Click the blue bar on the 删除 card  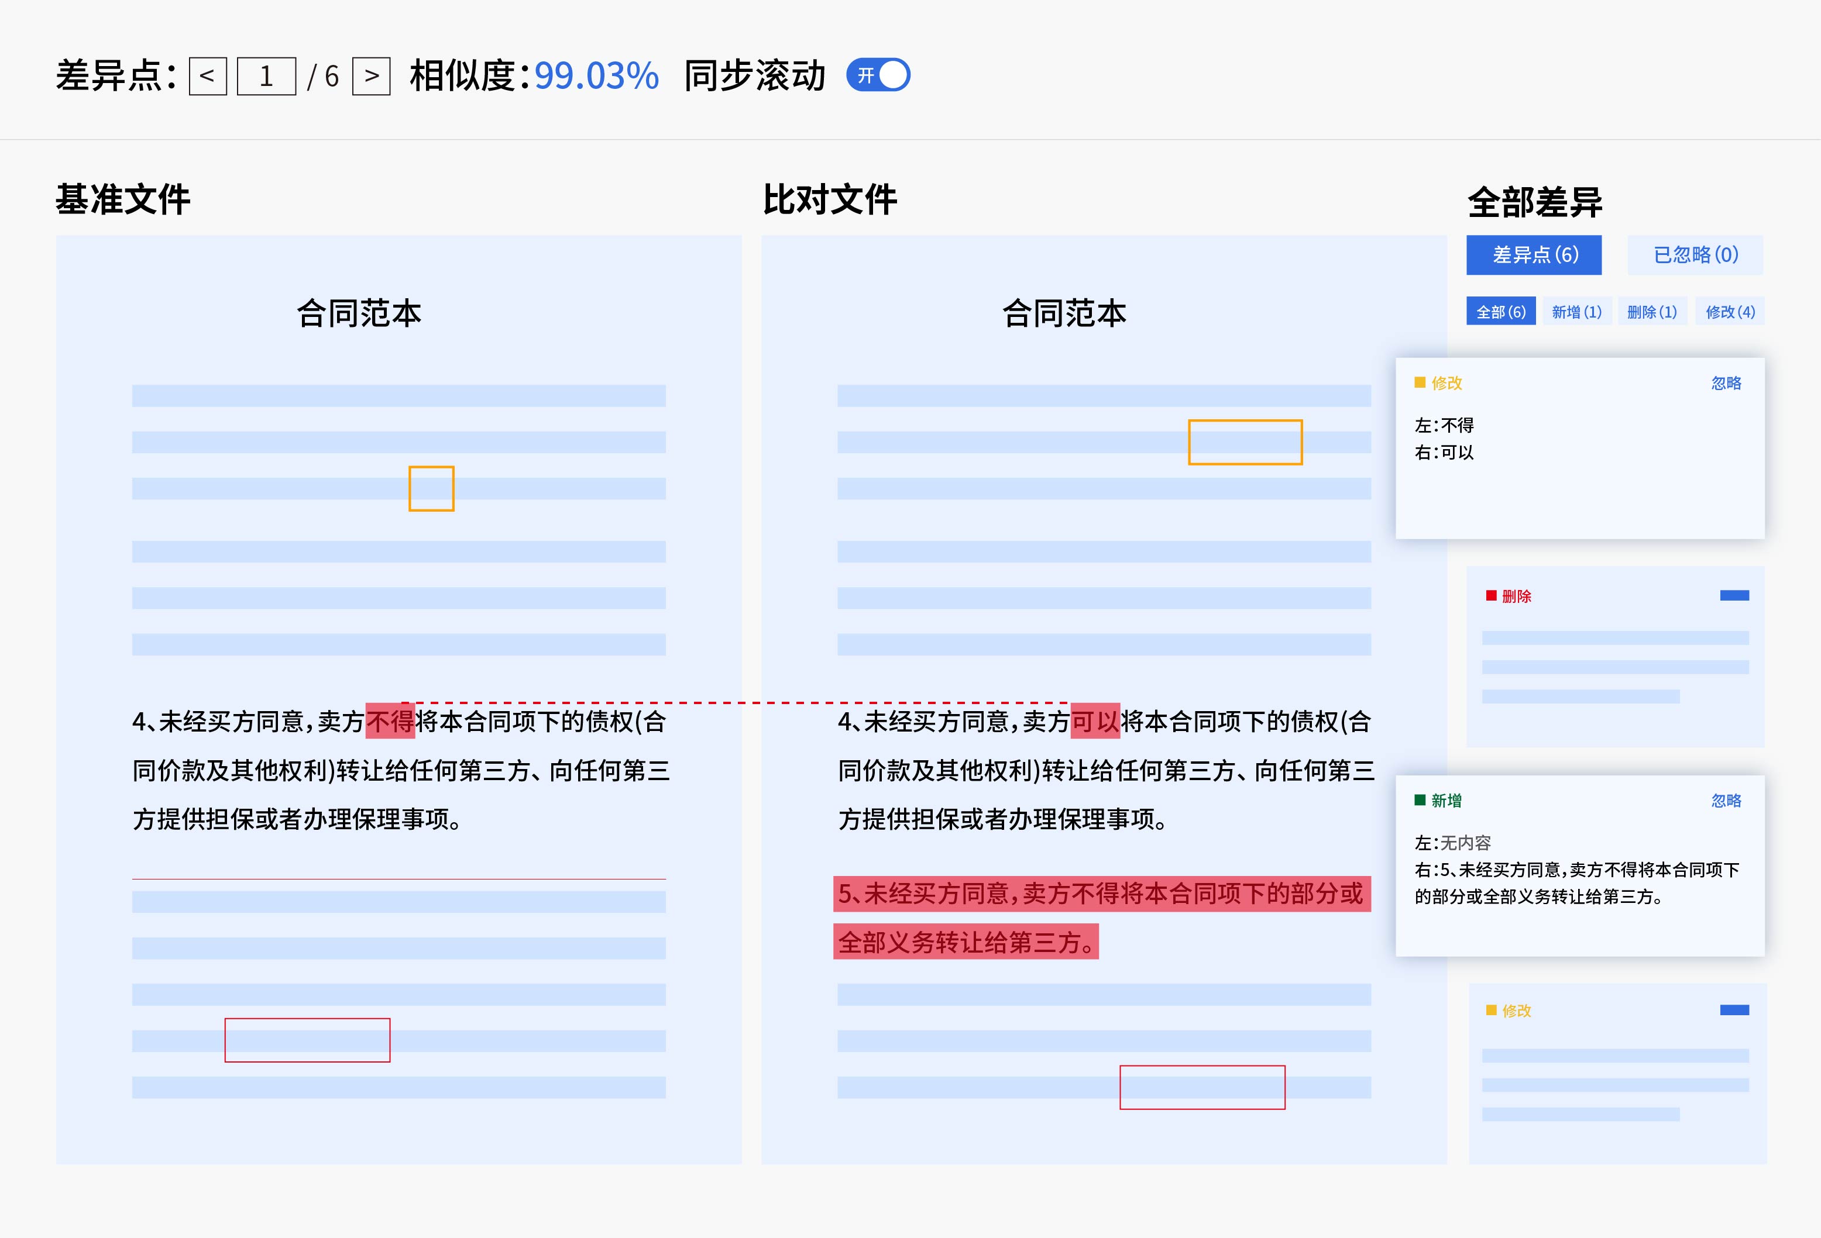[1734, 596]
